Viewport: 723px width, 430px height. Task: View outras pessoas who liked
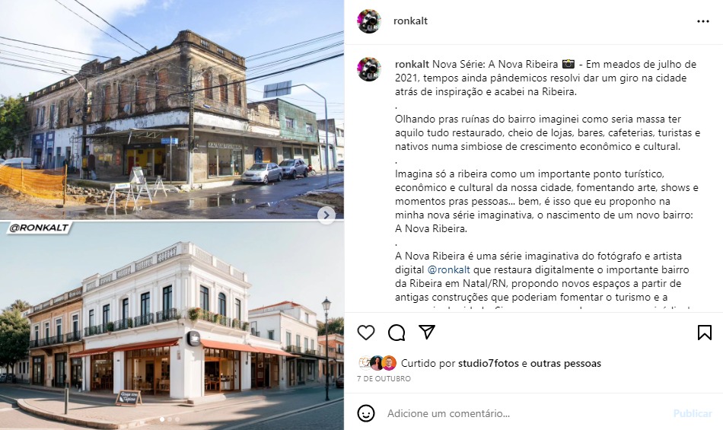point(565,363)
